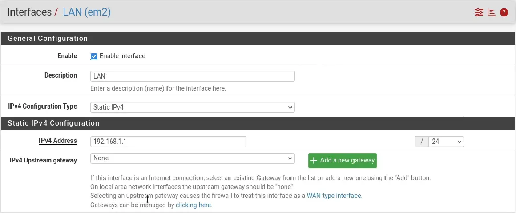
Task: Open the related status bar-chart icon
Action: tap(492, 12)
